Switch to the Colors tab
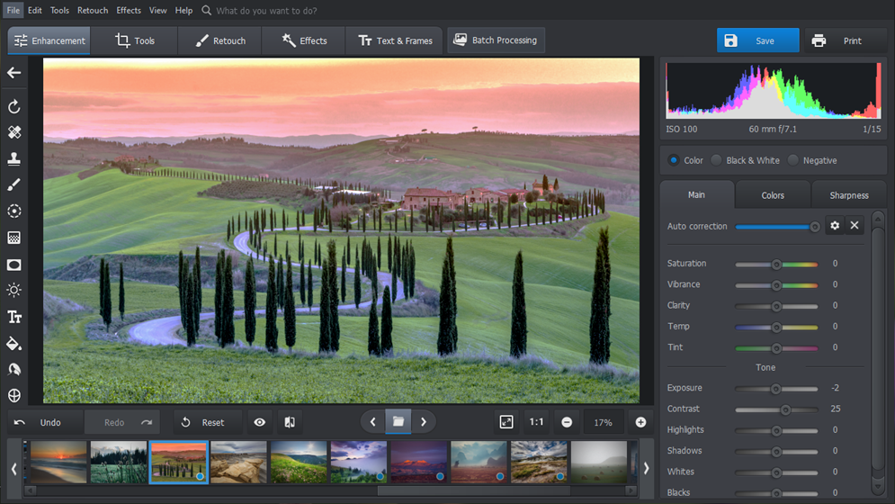 coord(773,195)
